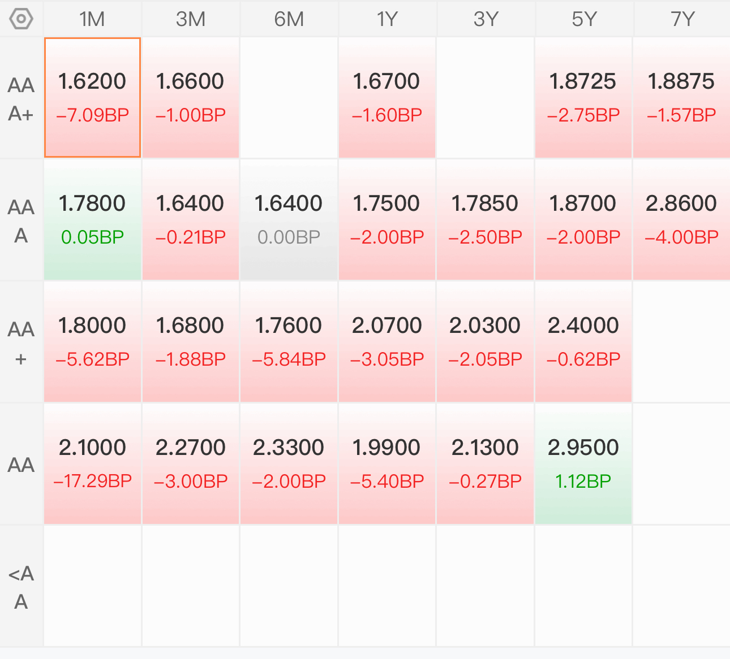Click the 7Y maturity header
Viewport: 730px width, 659px height.
click(x=682, y=19)
